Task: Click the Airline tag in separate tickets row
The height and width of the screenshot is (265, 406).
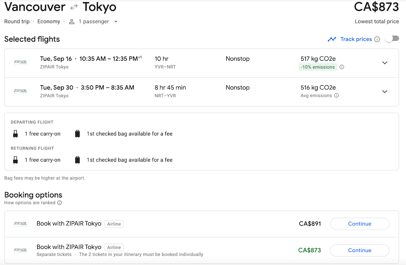Action: pyautogui.click(x=114, y=247)
